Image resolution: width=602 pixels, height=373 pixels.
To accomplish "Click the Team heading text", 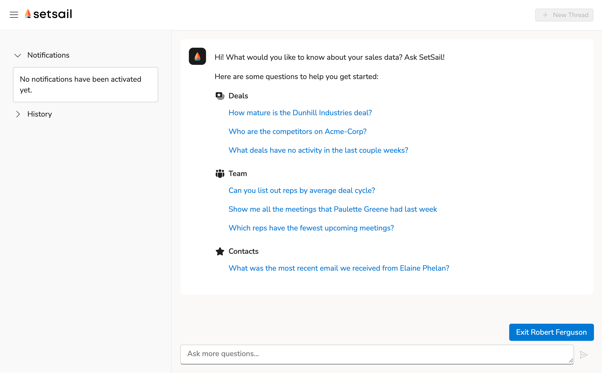I will [238, 174].
